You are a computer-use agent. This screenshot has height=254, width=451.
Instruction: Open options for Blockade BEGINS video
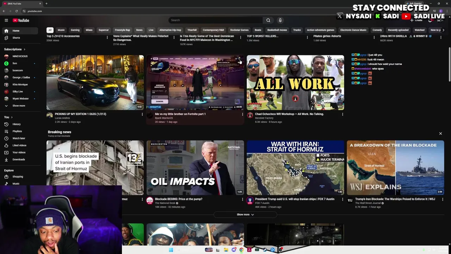[x=242, y=199]
